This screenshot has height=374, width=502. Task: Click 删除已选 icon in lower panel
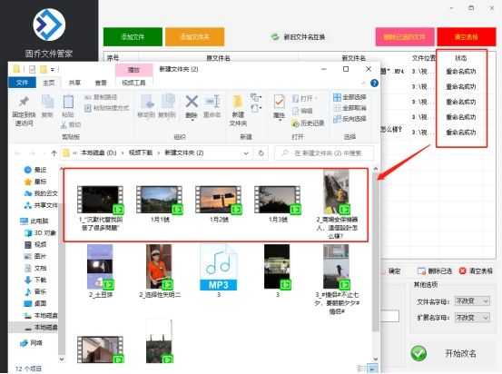(435, 271)
